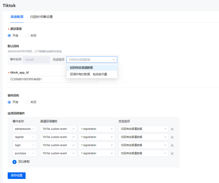Open 1:registration dropdown in adimpression row

click(97, 129)
